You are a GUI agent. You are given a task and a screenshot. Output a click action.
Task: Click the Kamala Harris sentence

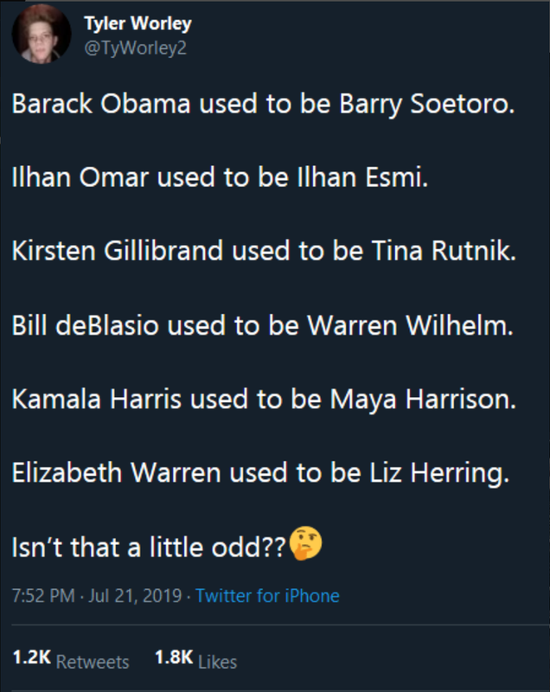tap(264, 400)
